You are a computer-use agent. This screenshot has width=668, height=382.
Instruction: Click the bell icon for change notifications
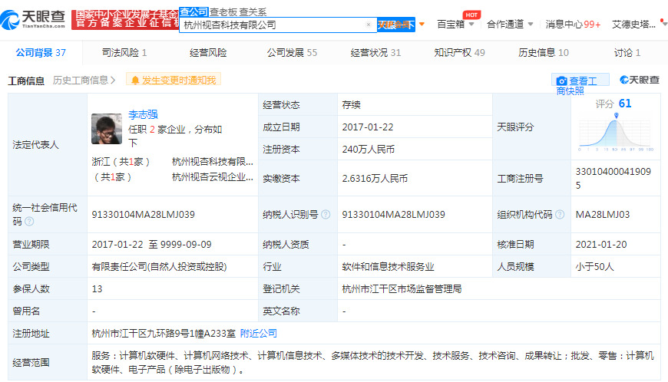(135, 80)
